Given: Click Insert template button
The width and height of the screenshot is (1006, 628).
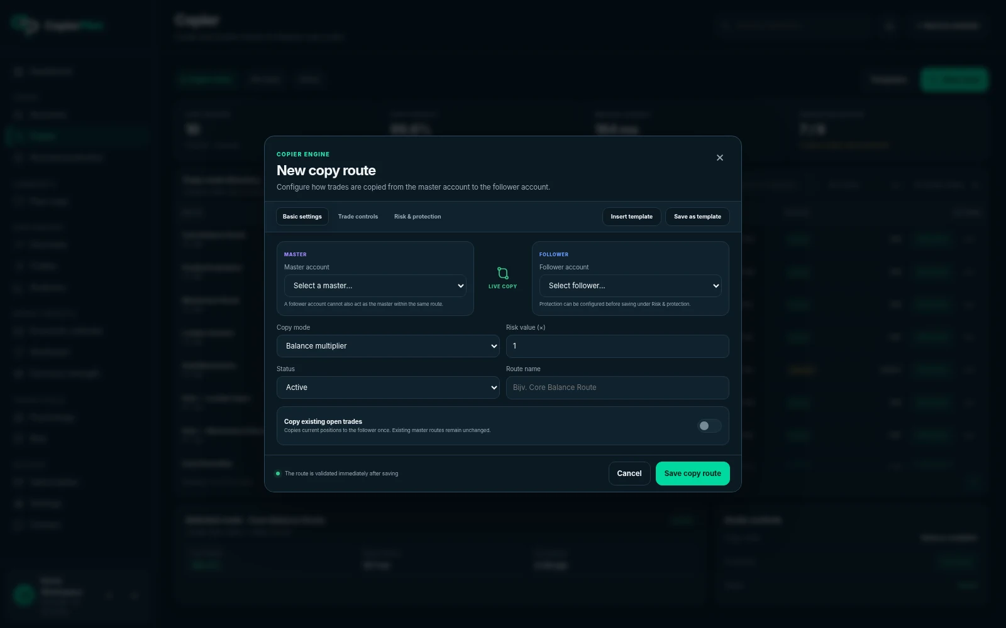Looking at the screenshot, I should coord(631,217).
